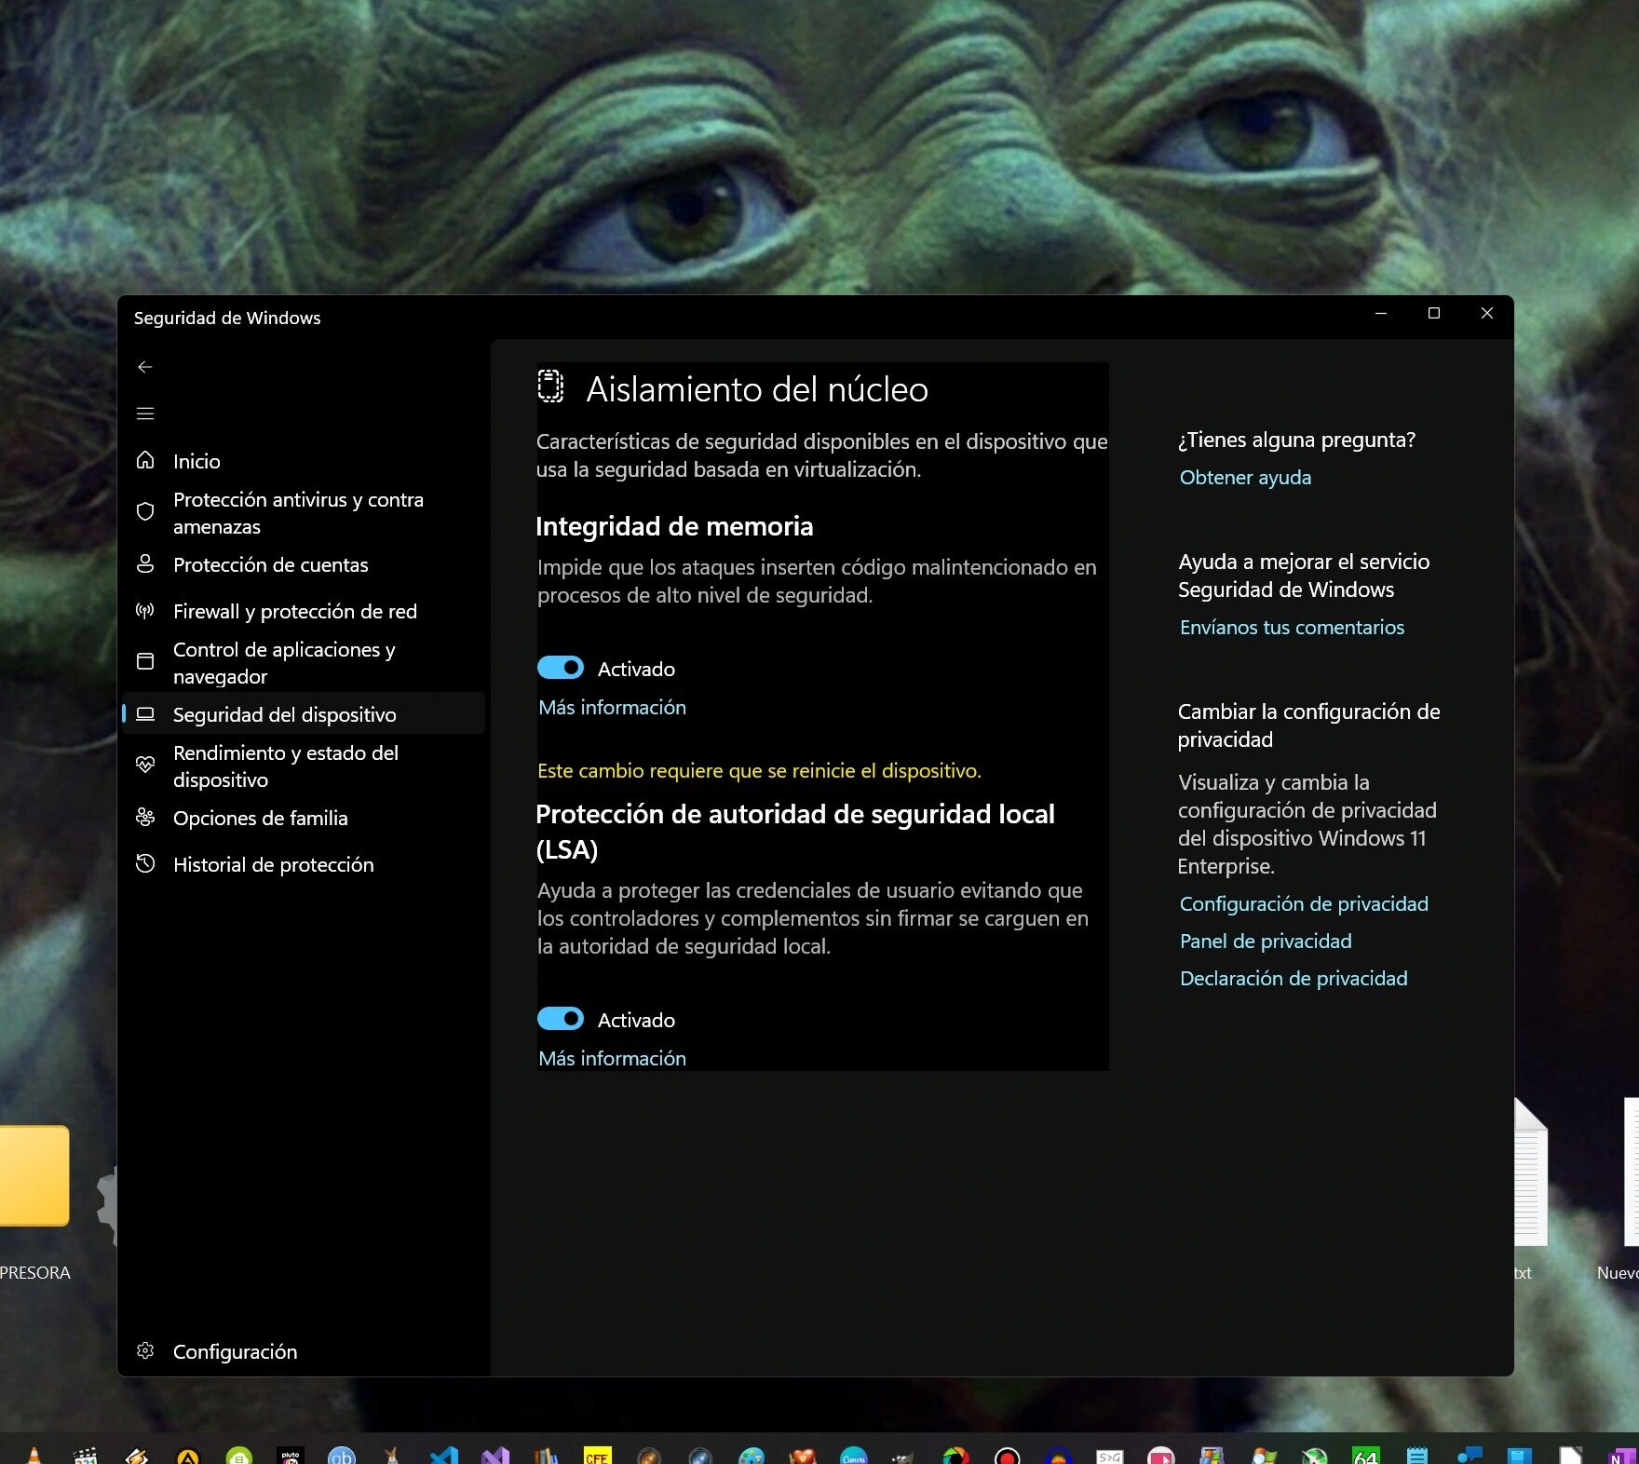Click the clock icon for Historial de protección

[x=145, y=864]
